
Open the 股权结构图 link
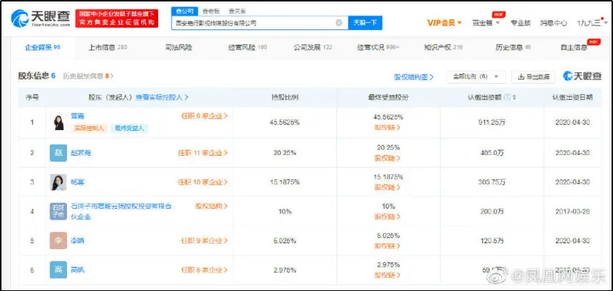click(x=414, y=77)
